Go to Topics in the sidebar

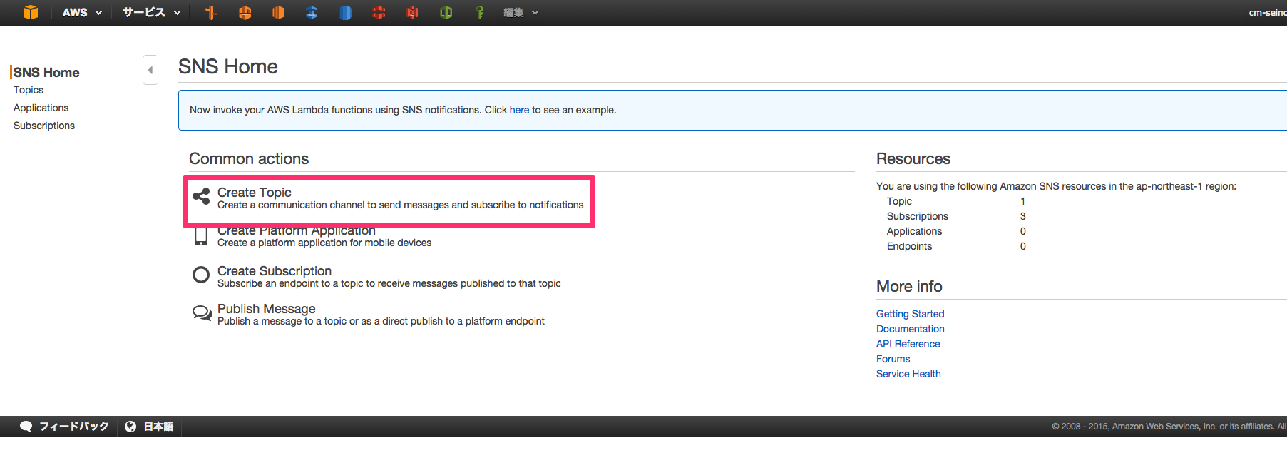click(x=29, y=90)
